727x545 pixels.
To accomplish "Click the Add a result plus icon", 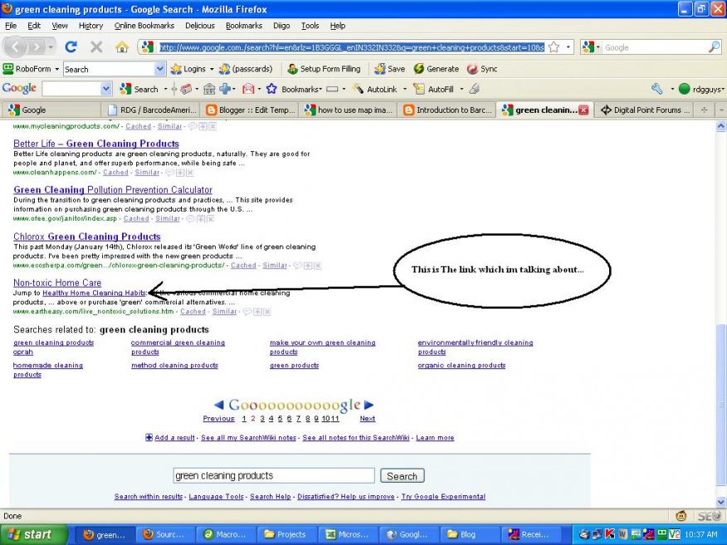I will pos(149,437).
